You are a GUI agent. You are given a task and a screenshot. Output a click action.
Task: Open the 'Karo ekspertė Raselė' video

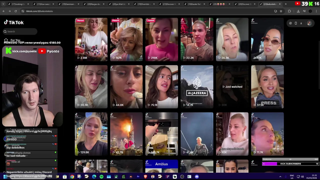pos(232,134)
